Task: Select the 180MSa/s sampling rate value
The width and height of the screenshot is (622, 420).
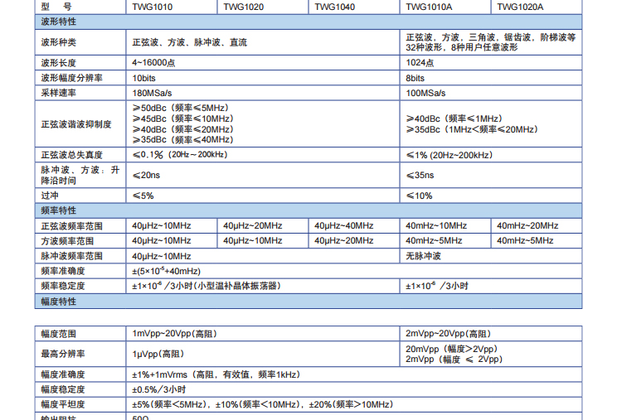Action: pos(152,93)
